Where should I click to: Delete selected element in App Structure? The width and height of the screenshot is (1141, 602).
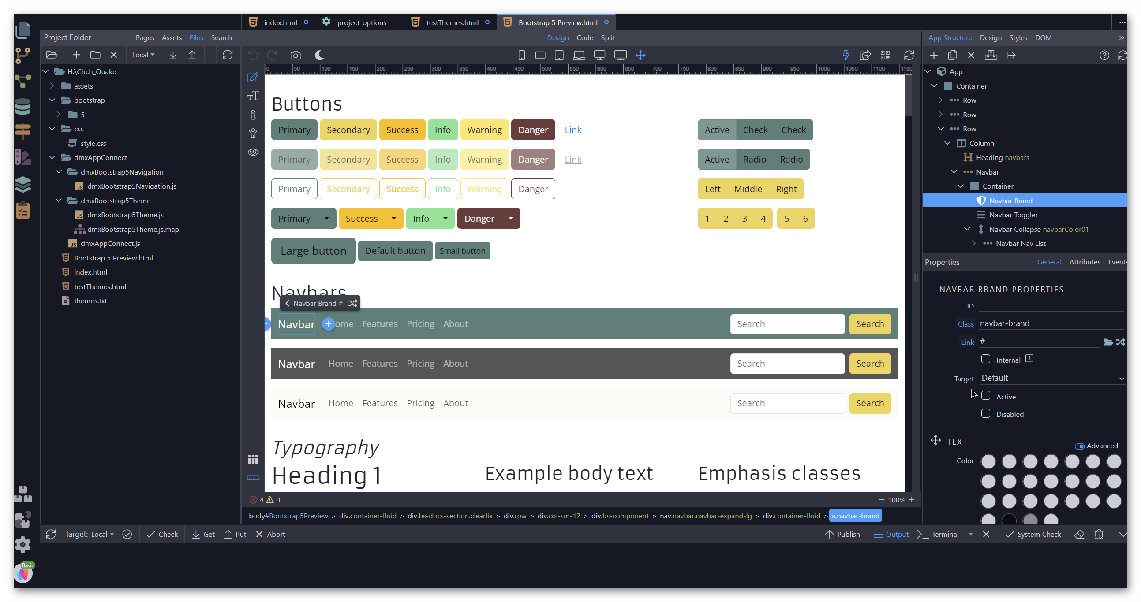coord(971,55)
